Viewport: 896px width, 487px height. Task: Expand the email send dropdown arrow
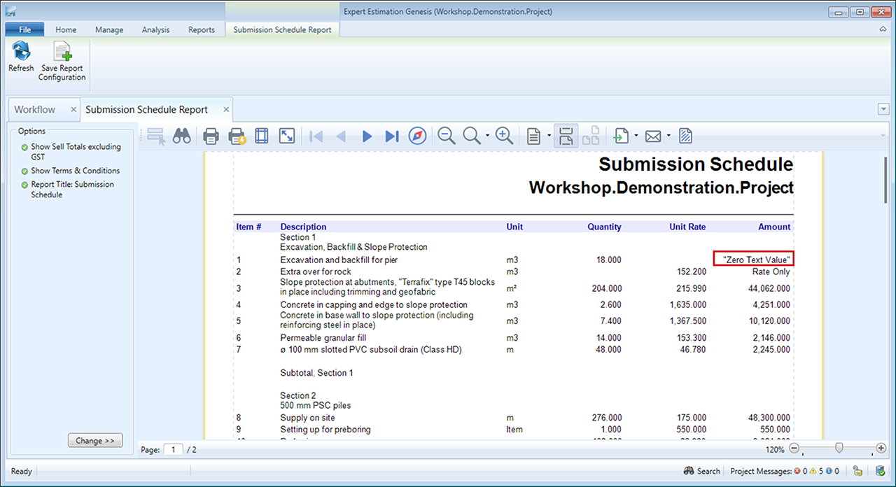tap(668, 136)
